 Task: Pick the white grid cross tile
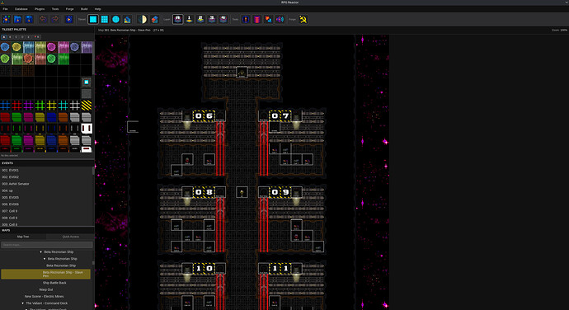coord(75,106)
